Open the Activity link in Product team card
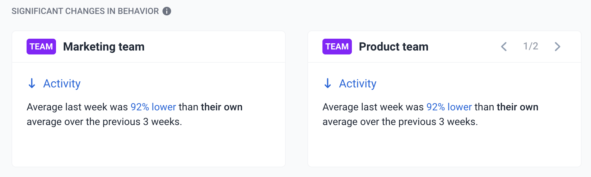 tap(358, 83)
